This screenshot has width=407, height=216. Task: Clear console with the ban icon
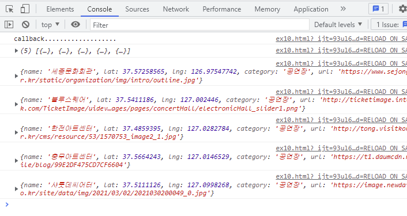25,25
